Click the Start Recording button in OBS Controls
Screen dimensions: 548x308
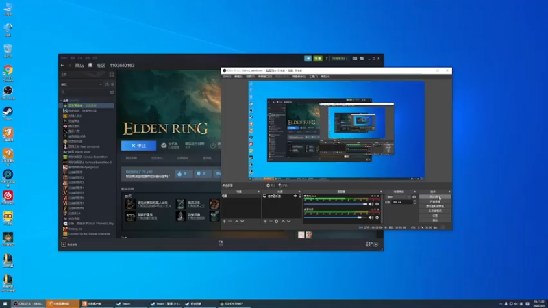click(435, 202)
